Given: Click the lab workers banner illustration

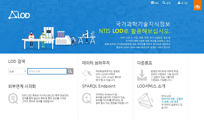Looking at the screenshot, I should (x=59, y=38).
